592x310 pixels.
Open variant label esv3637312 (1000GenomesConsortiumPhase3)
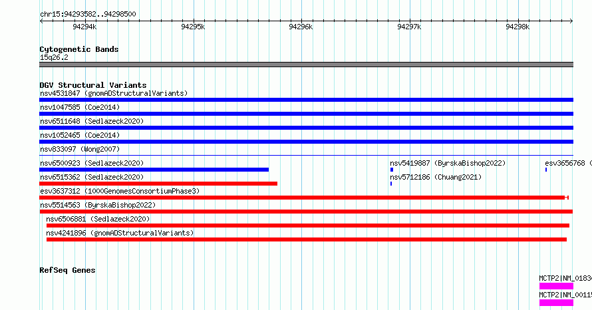pos(120,191)
